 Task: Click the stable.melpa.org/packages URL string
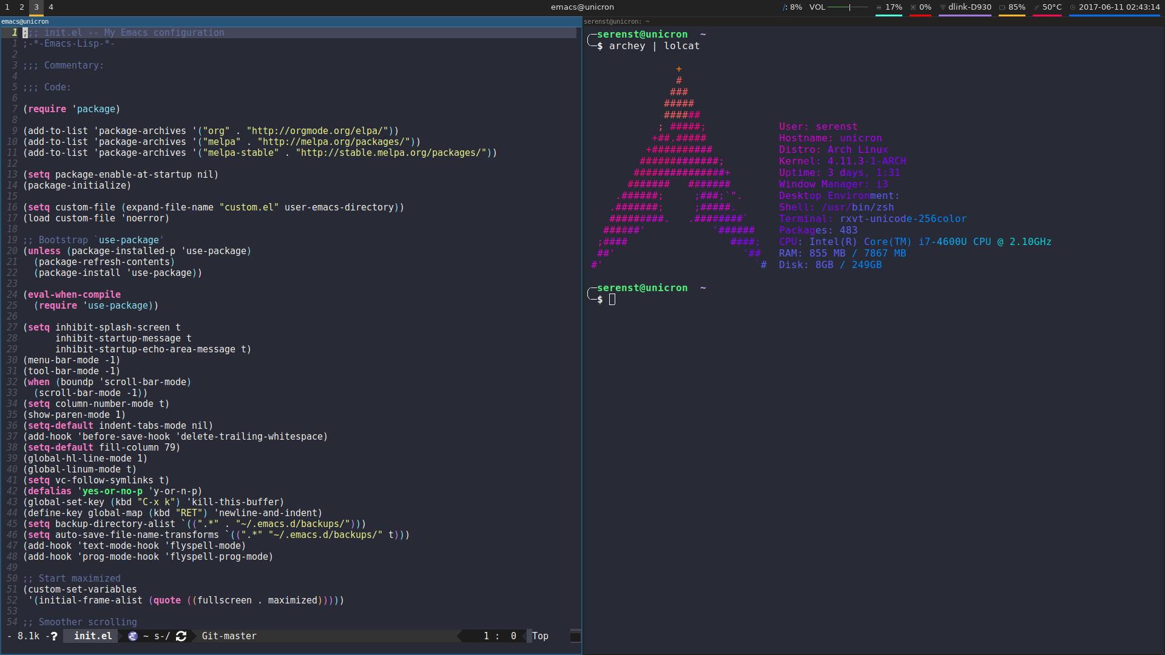click(x=391, y=153)
